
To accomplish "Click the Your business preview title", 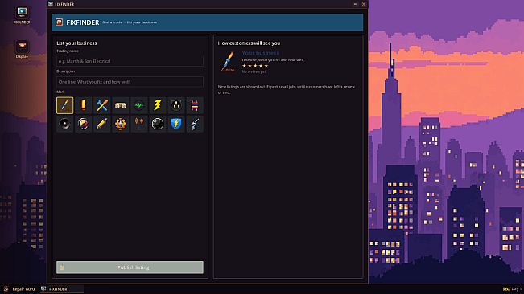I will point(260,53).
